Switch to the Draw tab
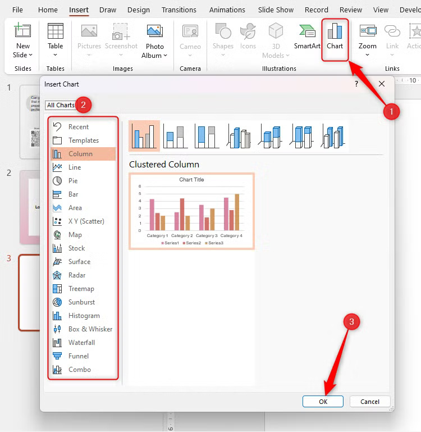The image size is (421, 432). pyautogui.click(x=108, y=10)
